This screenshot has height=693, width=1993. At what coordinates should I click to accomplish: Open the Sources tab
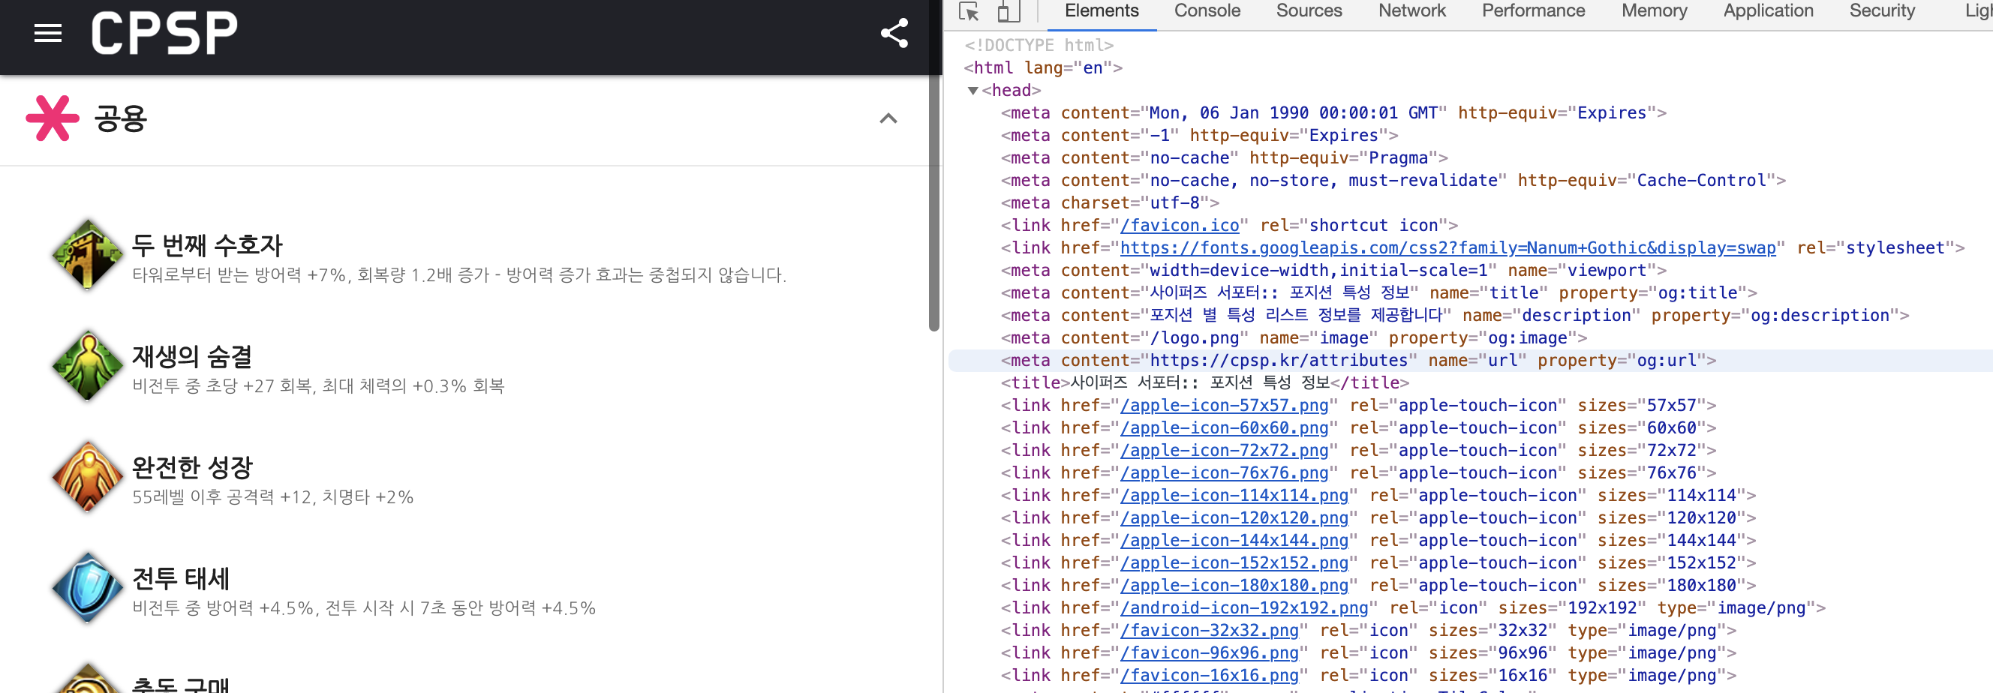click(x=1309, y=10)
